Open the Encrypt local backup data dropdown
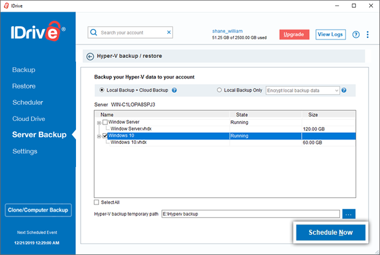 (302, 91)
